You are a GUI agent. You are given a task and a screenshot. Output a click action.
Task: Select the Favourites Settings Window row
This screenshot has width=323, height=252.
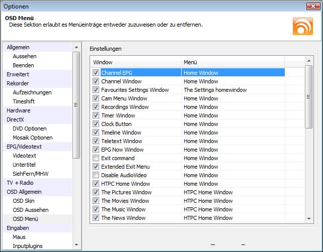(x=135, y=90)
